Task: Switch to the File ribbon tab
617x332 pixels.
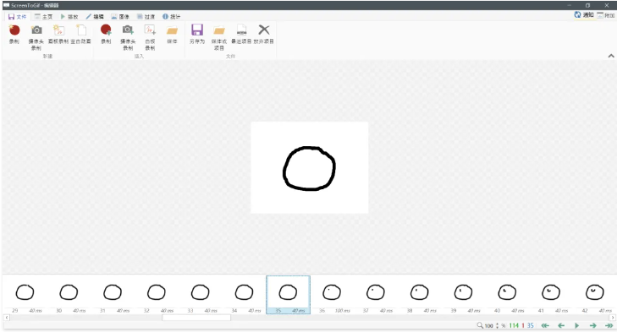Action: click(17, 17)
